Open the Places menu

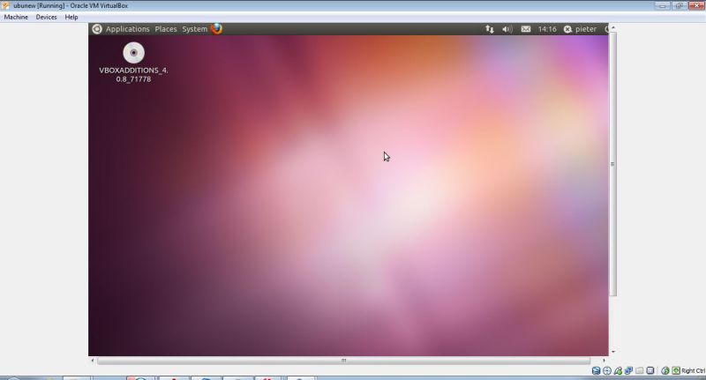point(166,29)
